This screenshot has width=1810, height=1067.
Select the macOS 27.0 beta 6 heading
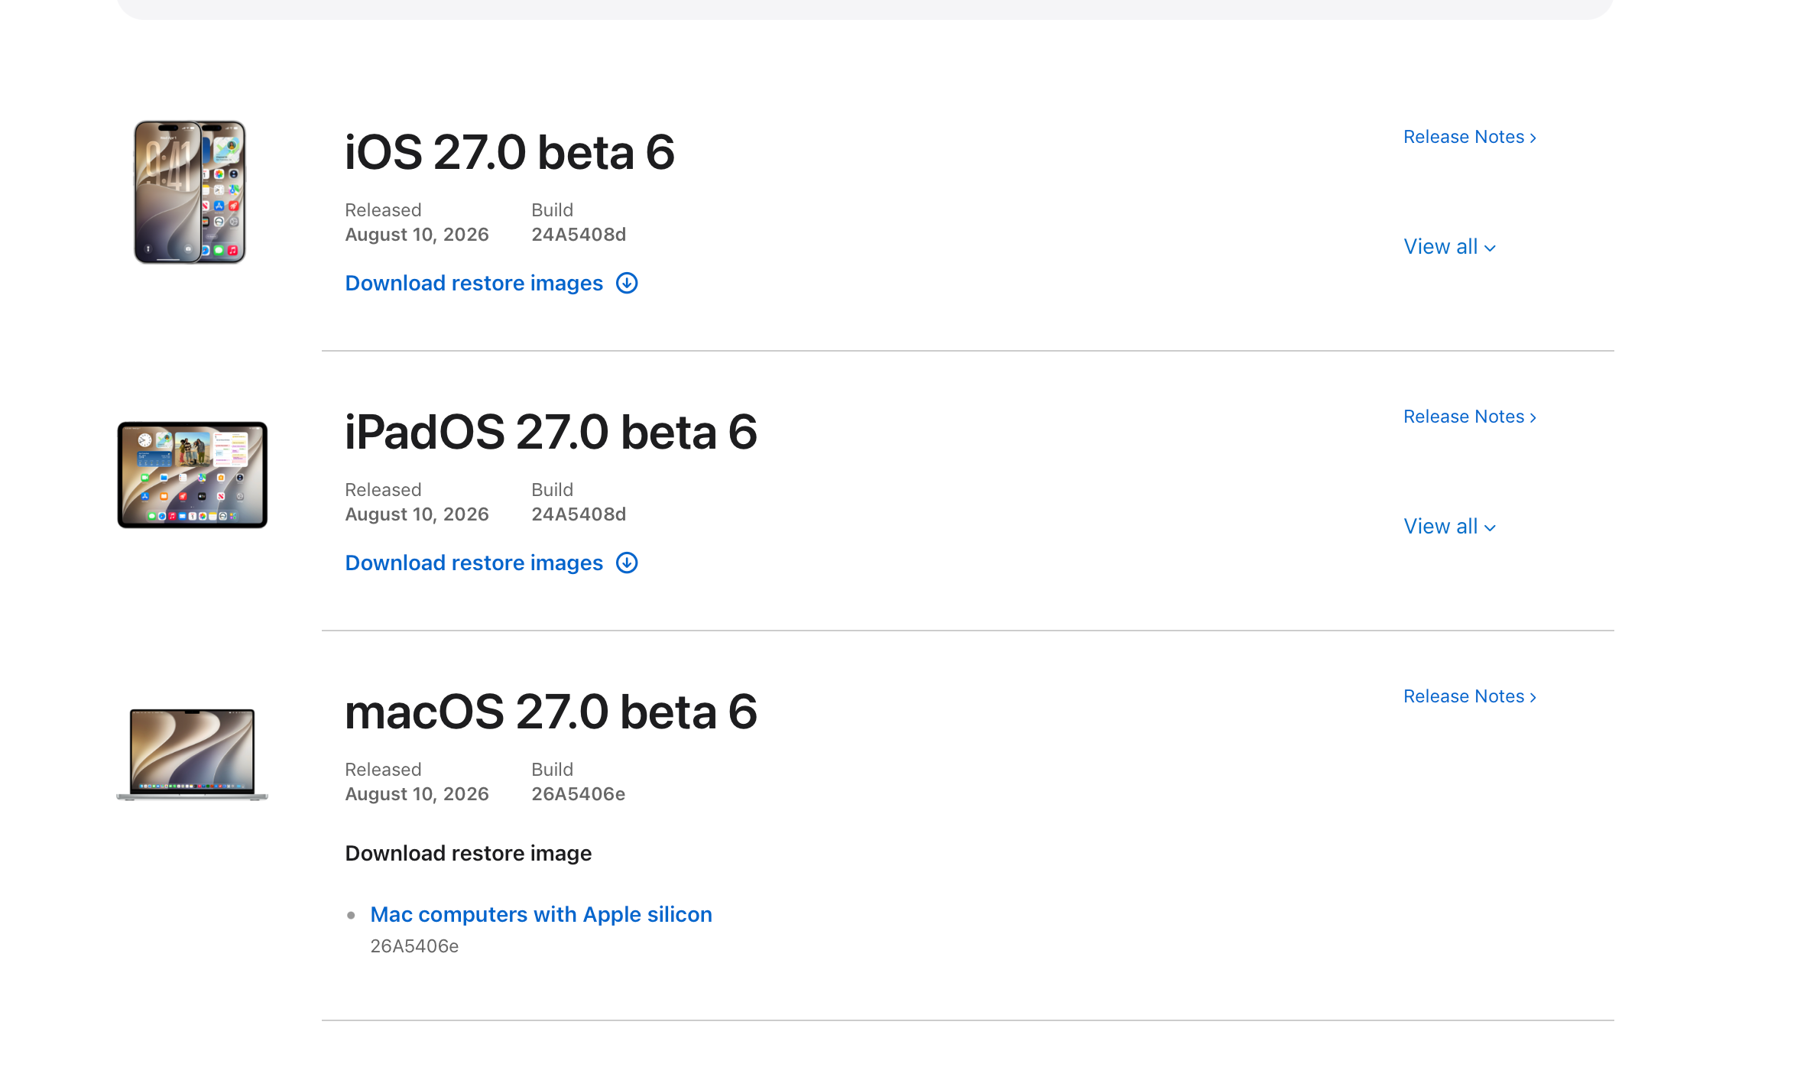coord(551,712)
